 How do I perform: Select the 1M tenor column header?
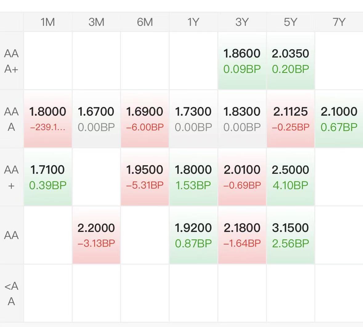48,22
